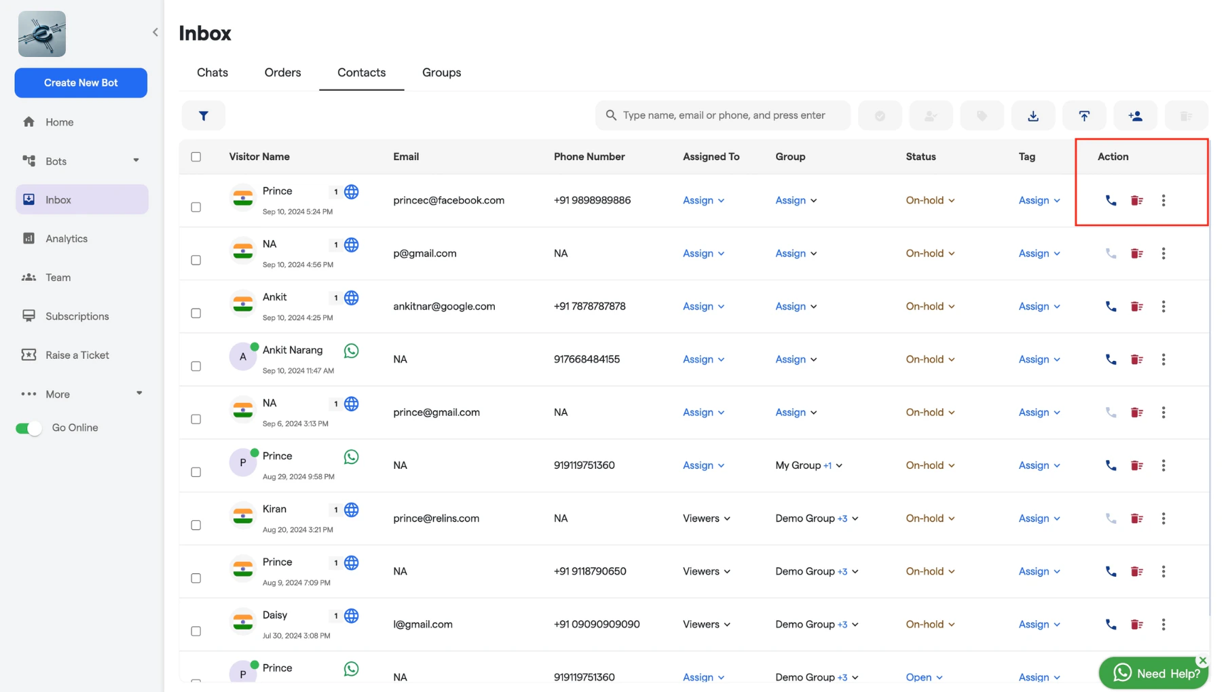This screenshot has width=1226, height=692.
Task: Call Prince at +91 9898989886
Action: pyautogui.click(x=1111, y=200)
